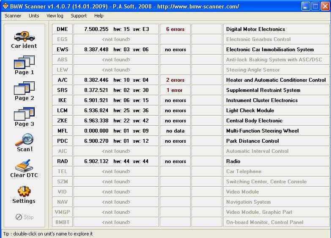Select the DME unit name cell

pyautogui.click(x=63, y=29)
